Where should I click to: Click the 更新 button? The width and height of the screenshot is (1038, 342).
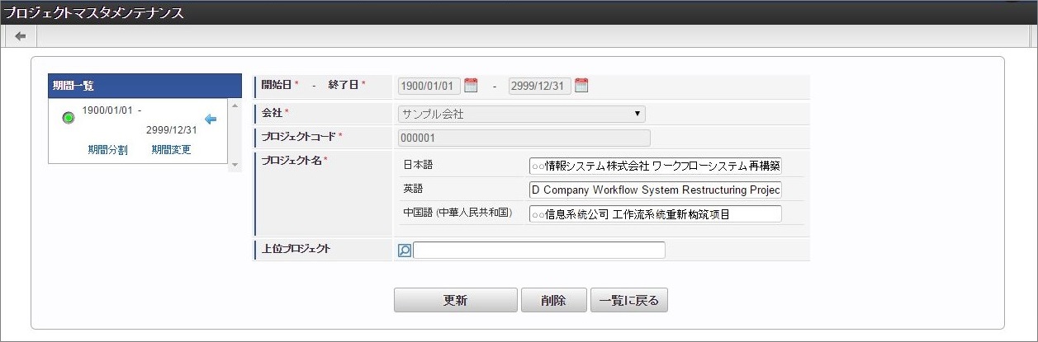pos(456,301)
